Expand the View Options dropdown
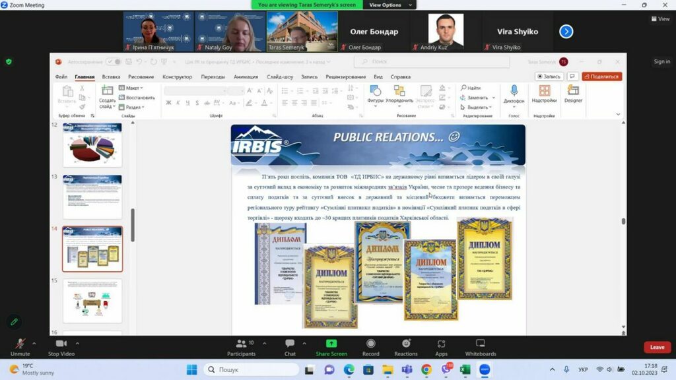 coord(389,5)
